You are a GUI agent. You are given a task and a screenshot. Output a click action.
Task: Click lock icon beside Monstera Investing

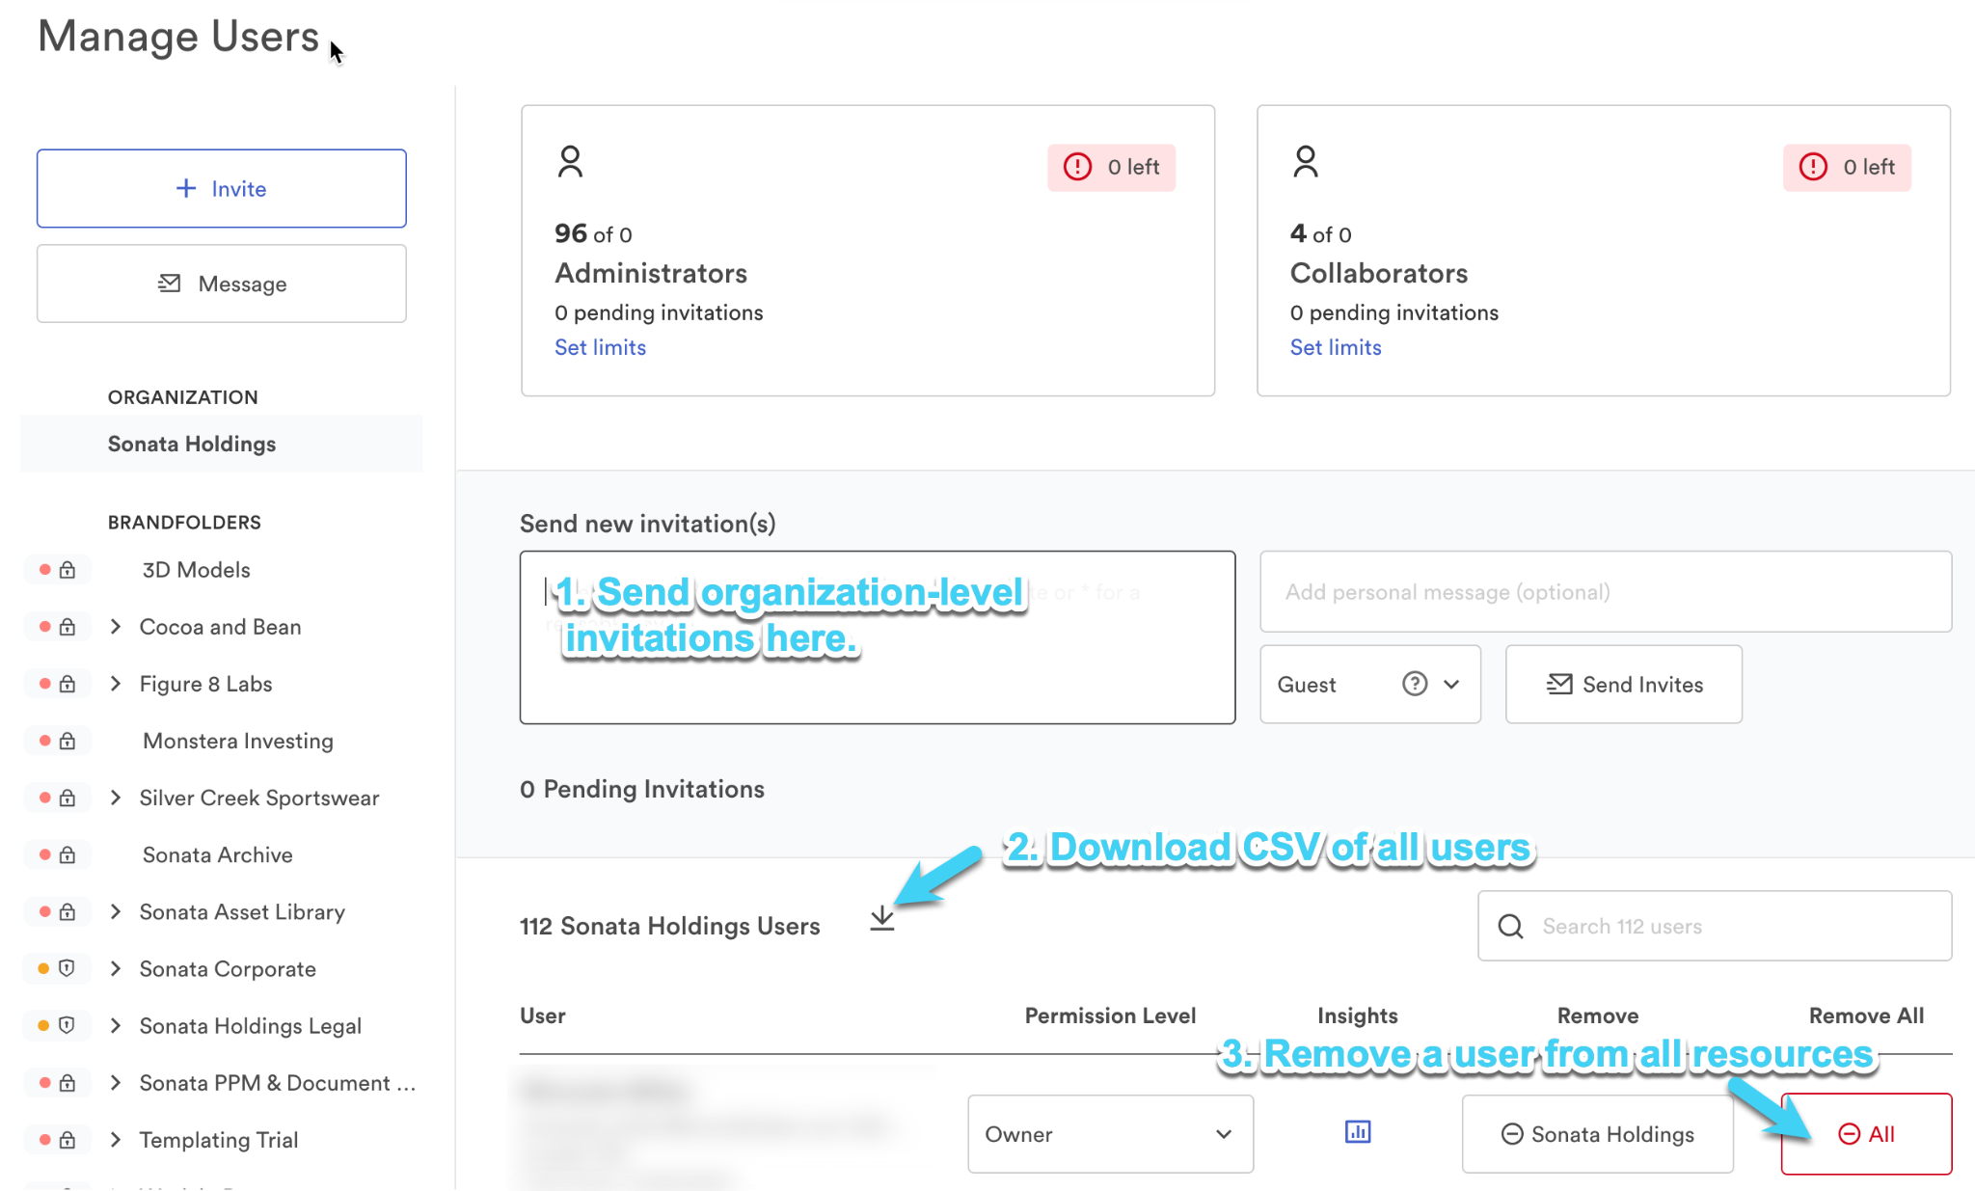(68, 741)
